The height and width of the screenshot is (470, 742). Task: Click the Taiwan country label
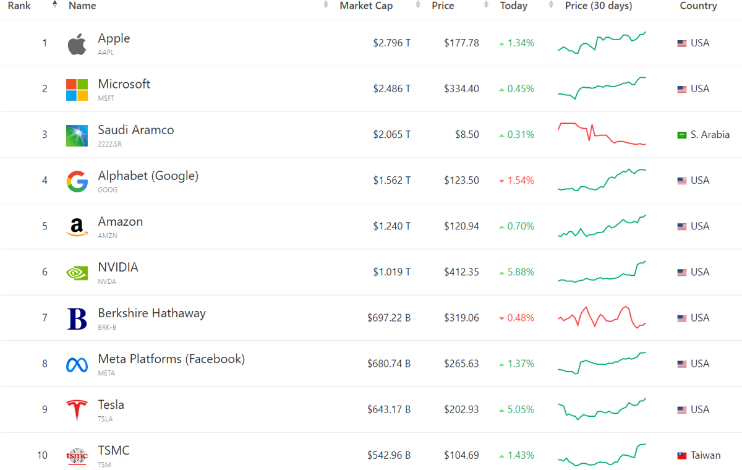click(x=706, y=455)
